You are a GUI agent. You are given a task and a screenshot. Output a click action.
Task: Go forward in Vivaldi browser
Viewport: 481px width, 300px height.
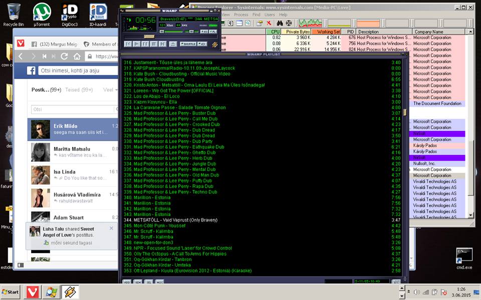pyautogui.click(x=34, y=56)
